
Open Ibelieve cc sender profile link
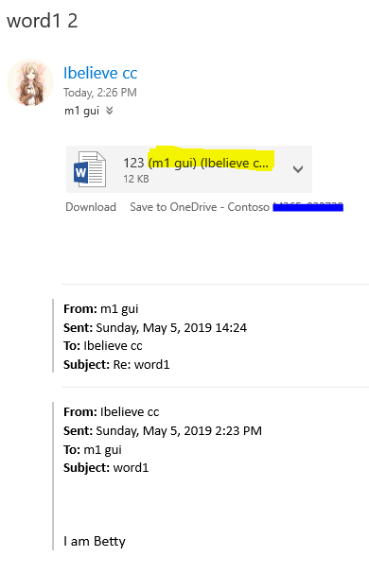click(100, 73)
